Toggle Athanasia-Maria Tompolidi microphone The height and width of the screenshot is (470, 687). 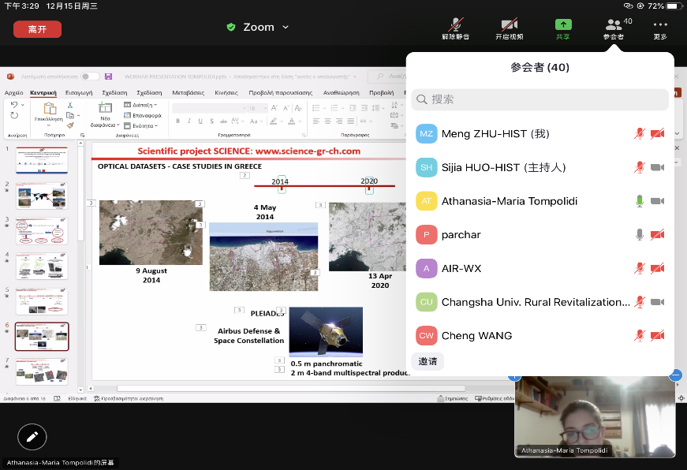(639, 201)
